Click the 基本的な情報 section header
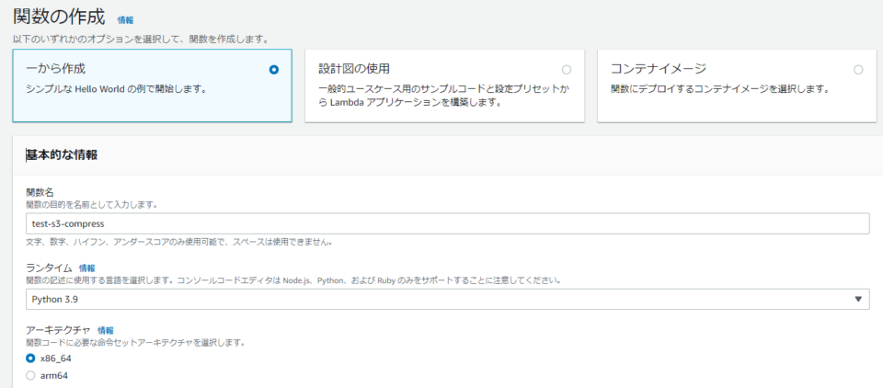Screen dimensions: 883x388 [62, 154]
